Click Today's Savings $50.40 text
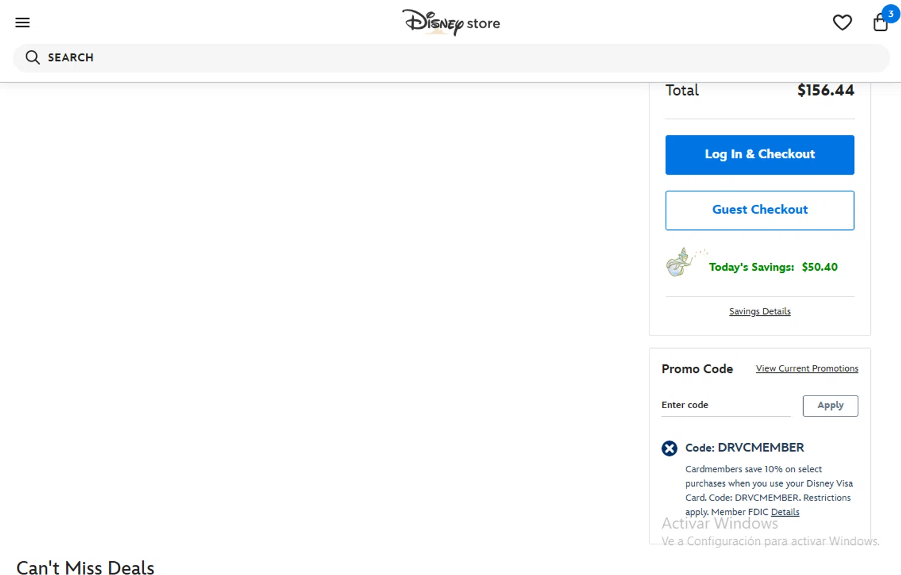Screen dimensions: 901x575 coord(773,267)
